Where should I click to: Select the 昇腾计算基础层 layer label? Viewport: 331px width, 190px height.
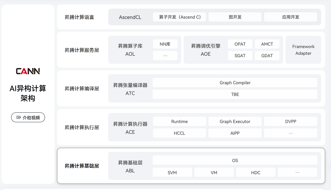pos(82,166)
